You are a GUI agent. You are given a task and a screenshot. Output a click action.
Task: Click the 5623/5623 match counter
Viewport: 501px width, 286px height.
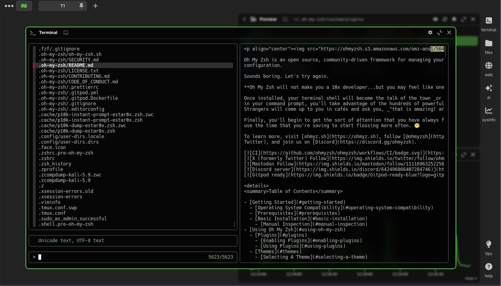coord(221,257)
